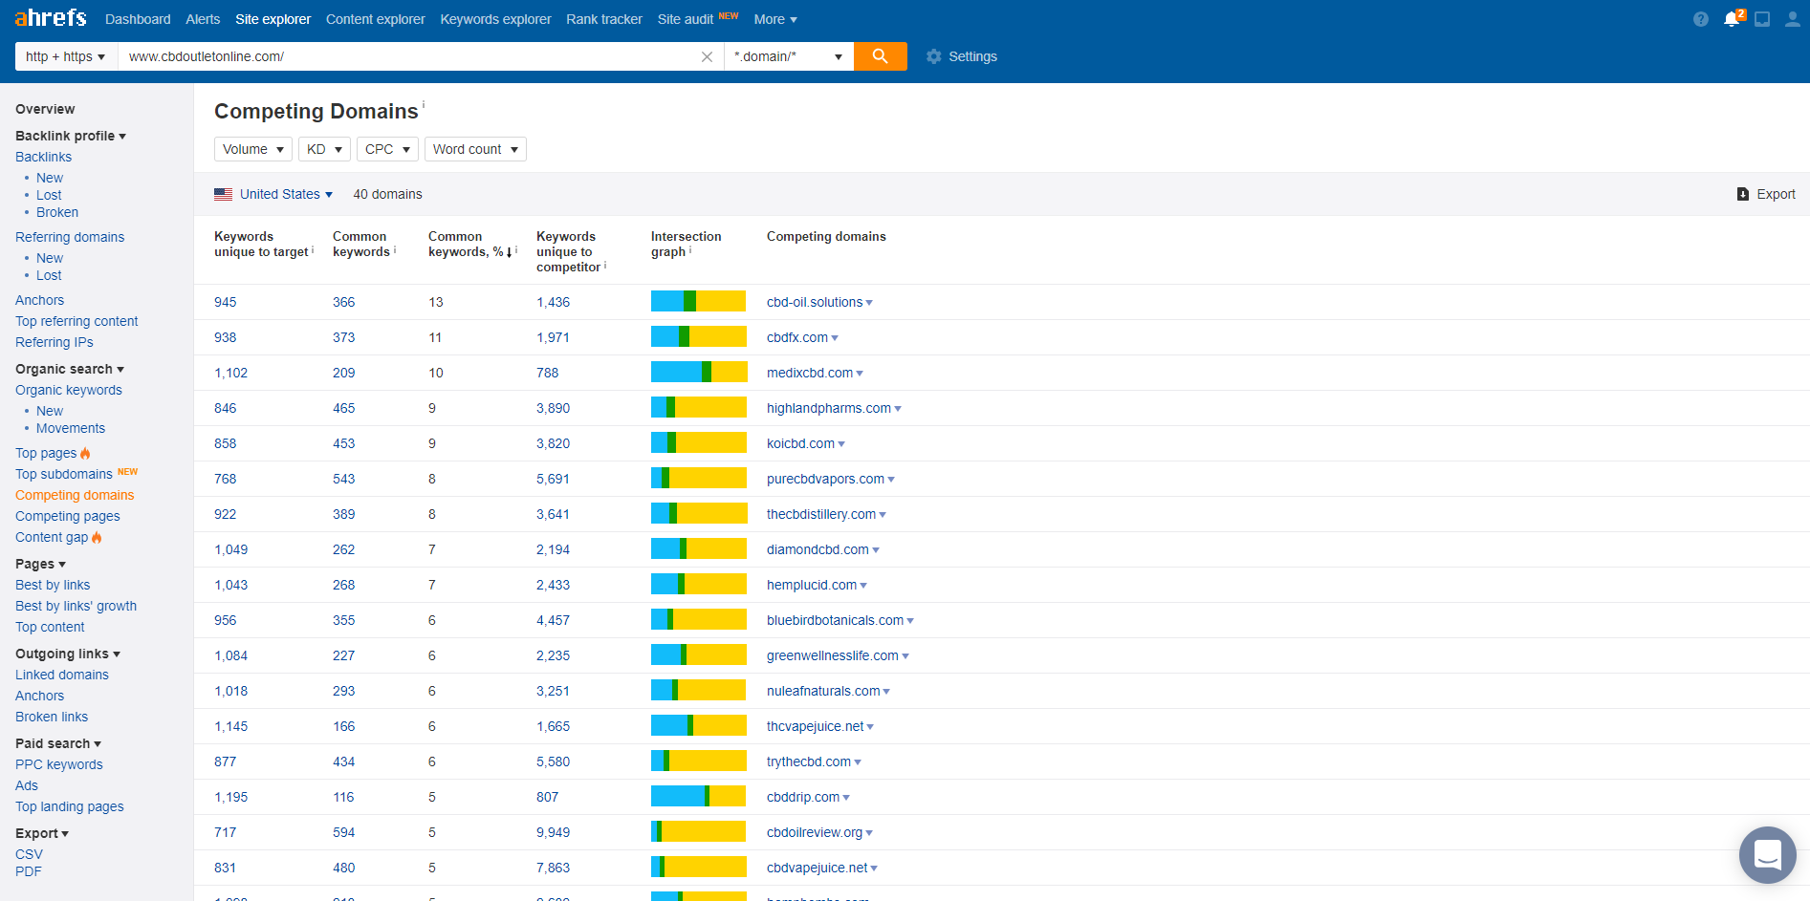Open the thcvapejuice.net competitor link
This screenshot has width=1810, height=901.
[815, 726]
